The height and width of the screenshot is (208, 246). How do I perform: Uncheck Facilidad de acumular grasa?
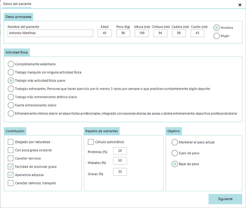(x=10, y=167)
